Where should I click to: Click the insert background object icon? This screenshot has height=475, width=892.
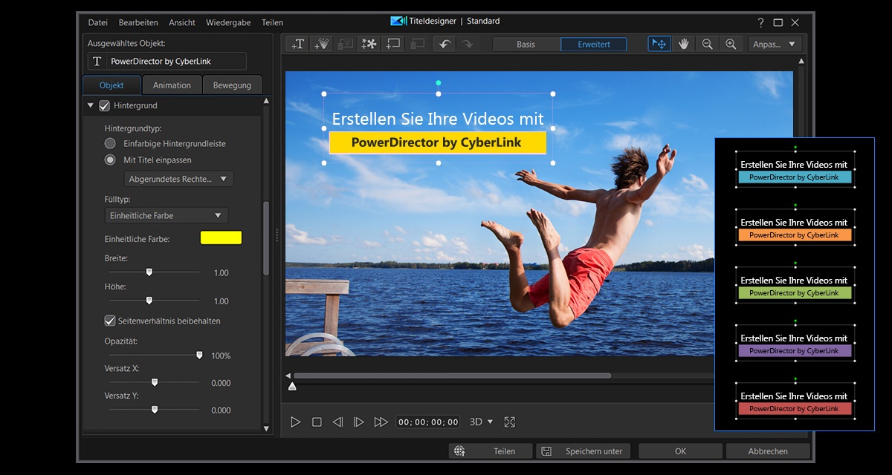click(x=393, y=44)
